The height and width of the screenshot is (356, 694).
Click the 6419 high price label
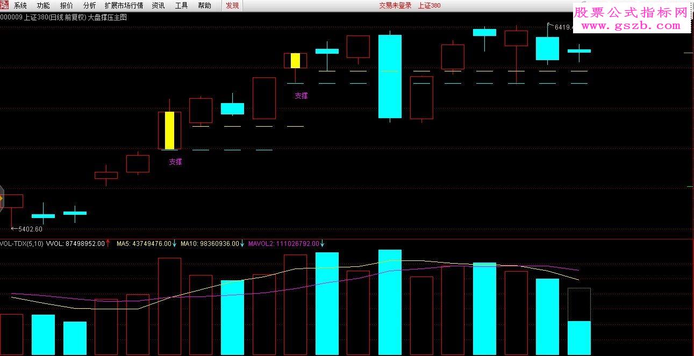point(563,27)
